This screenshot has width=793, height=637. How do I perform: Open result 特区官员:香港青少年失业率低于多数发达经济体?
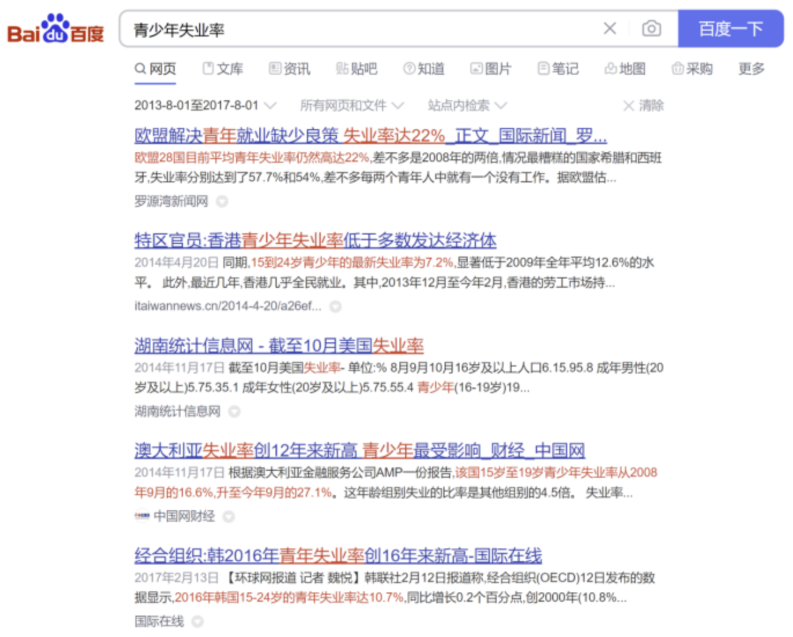(315, 240)
